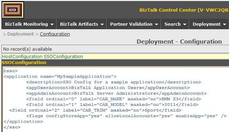Place cursor on the closing sso tag line
The height and width of the screenshot is (132, 229).
pos(12,127)
